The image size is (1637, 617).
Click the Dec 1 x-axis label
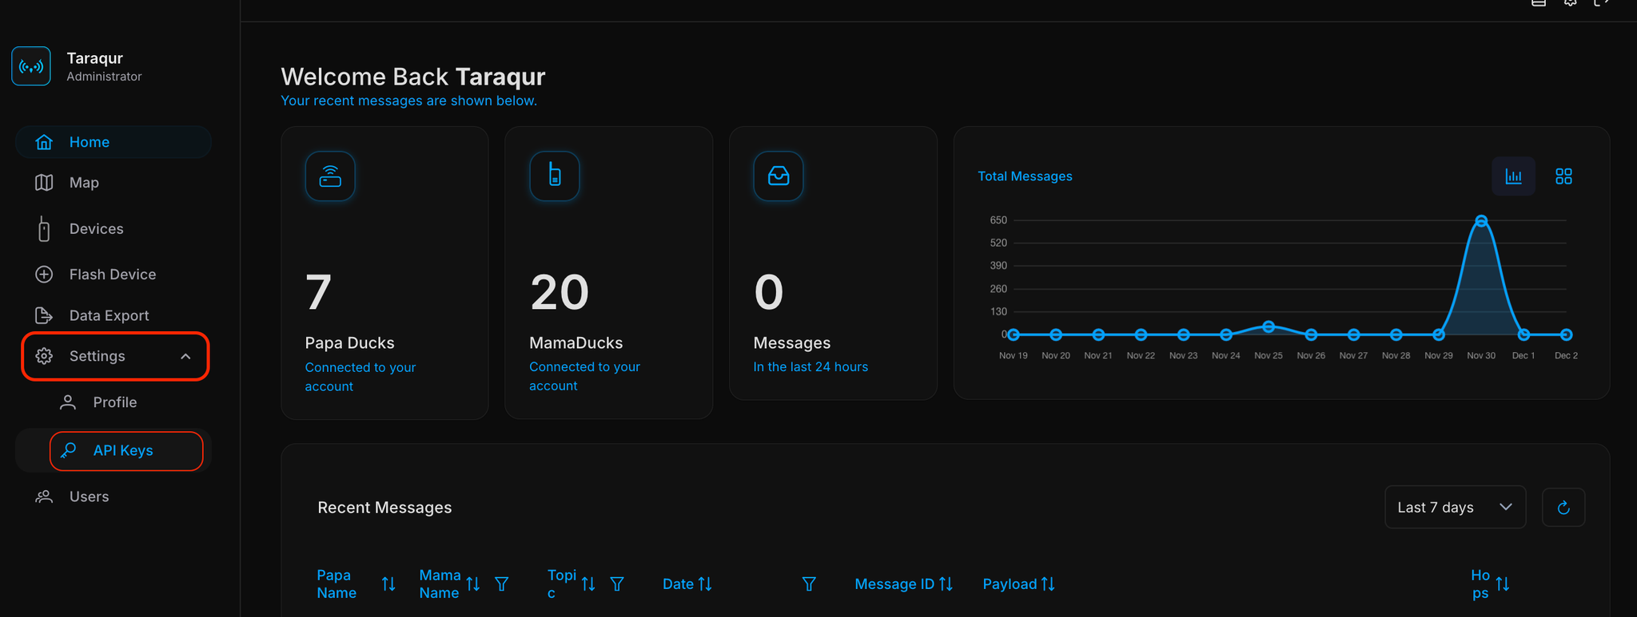pos(1523,356)
